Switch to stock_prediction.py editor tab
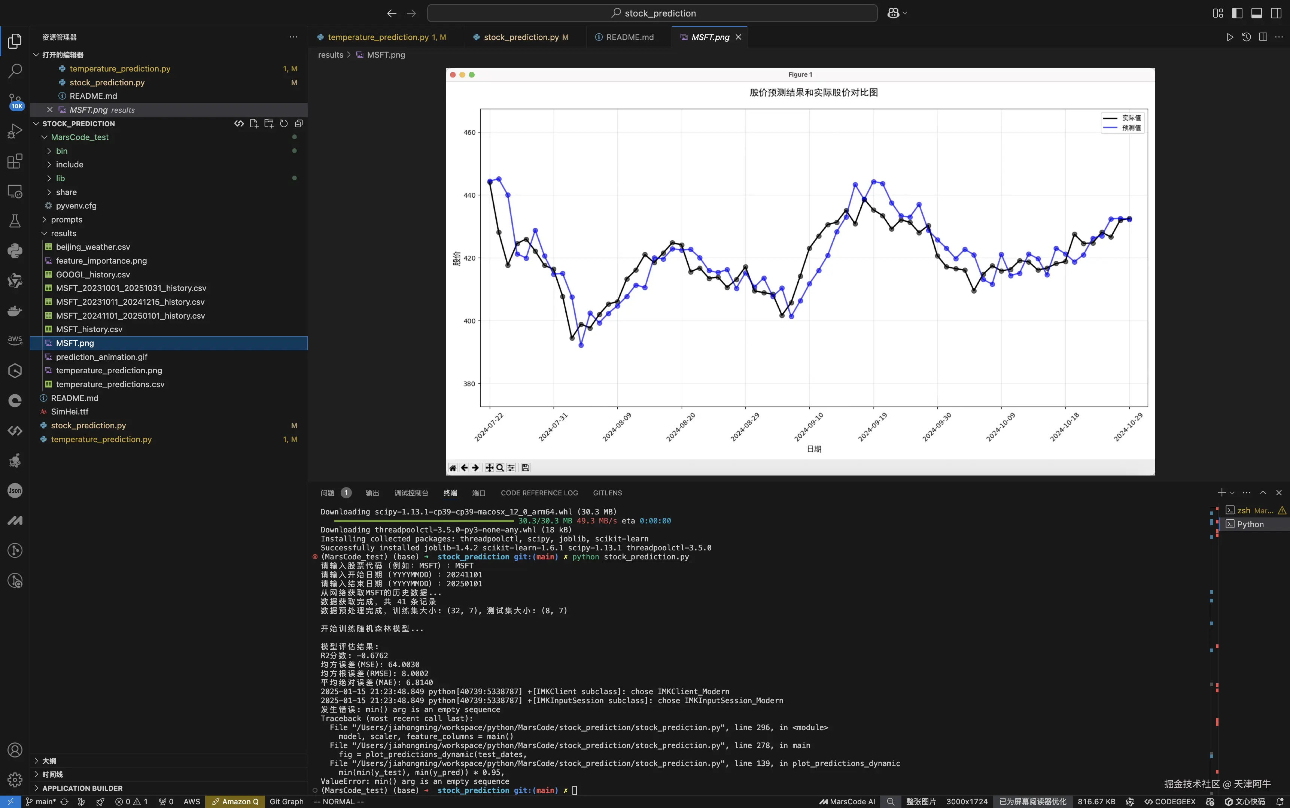1290x808 pixels. point(521,37)
